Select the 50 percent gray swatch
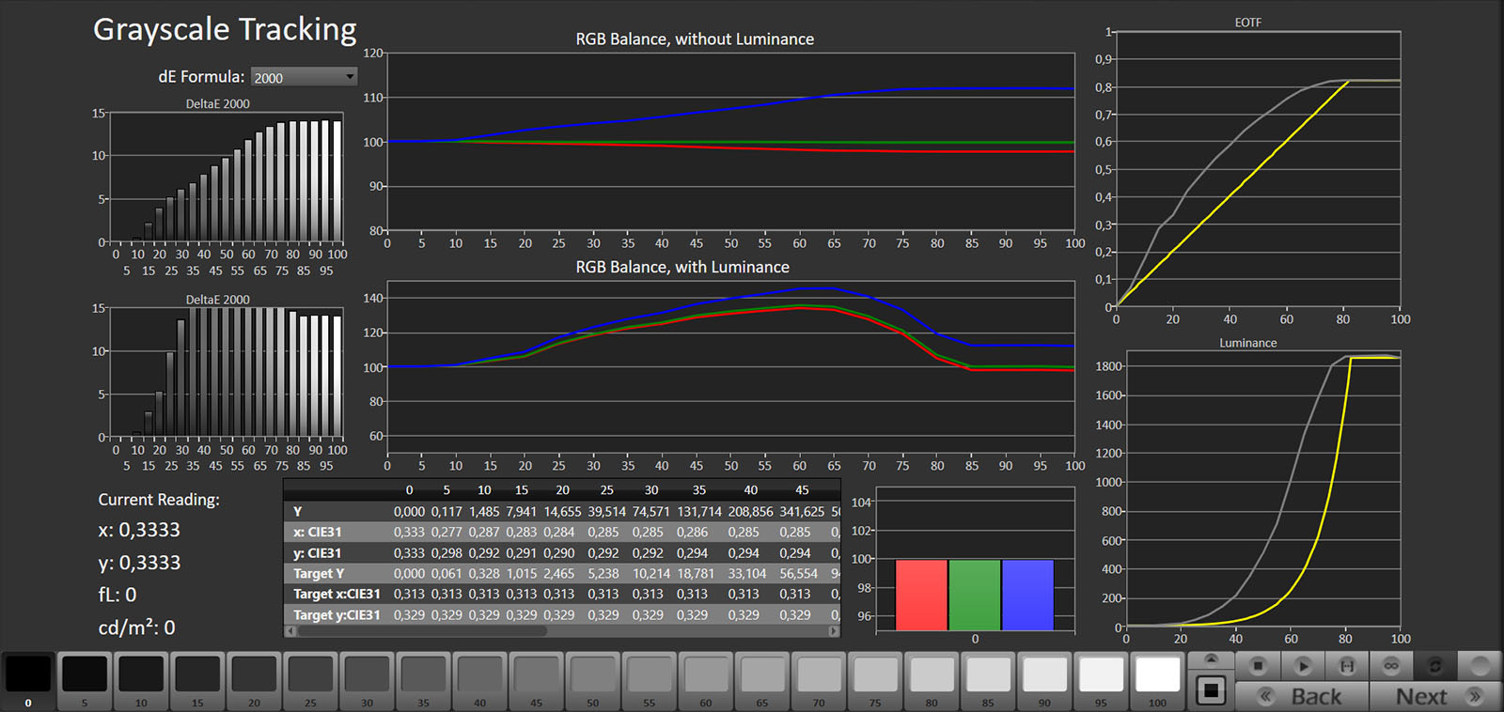The width and height of the screenshot is (1504, 712). pos(593,674)
